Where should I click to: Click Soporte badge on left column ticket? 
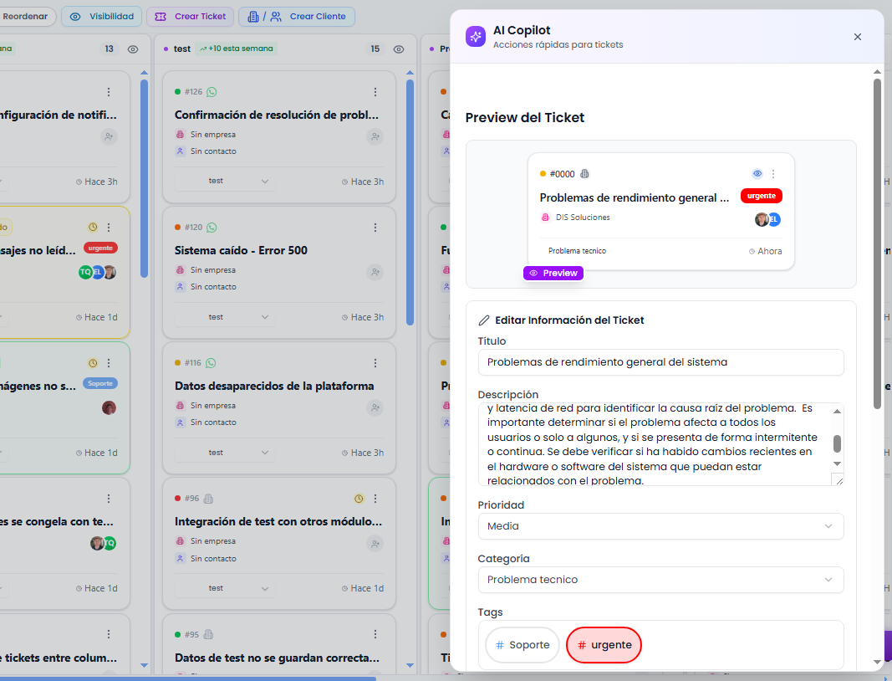[100, 383]
